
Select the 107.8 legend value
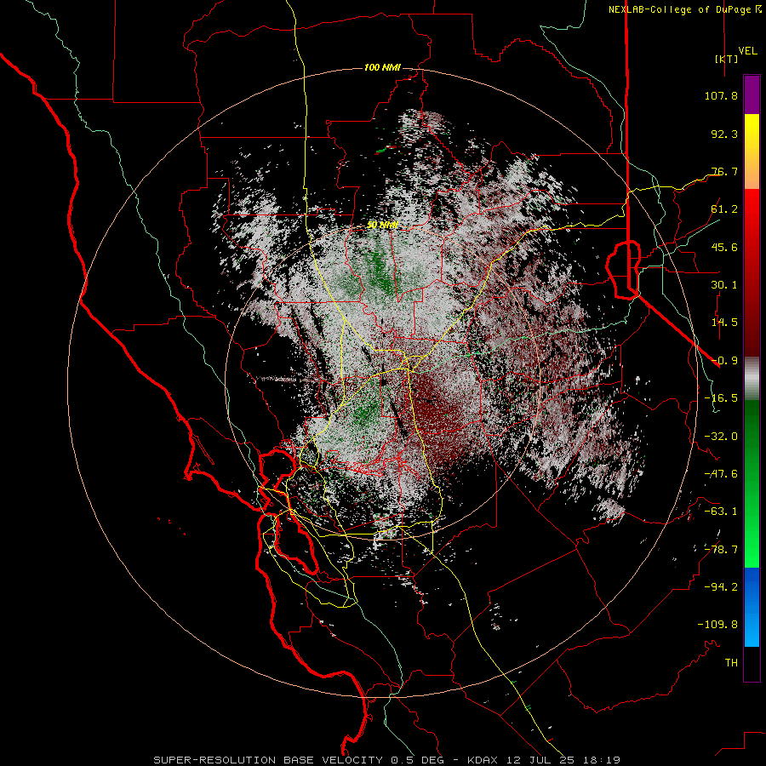[x=721, y=95]
